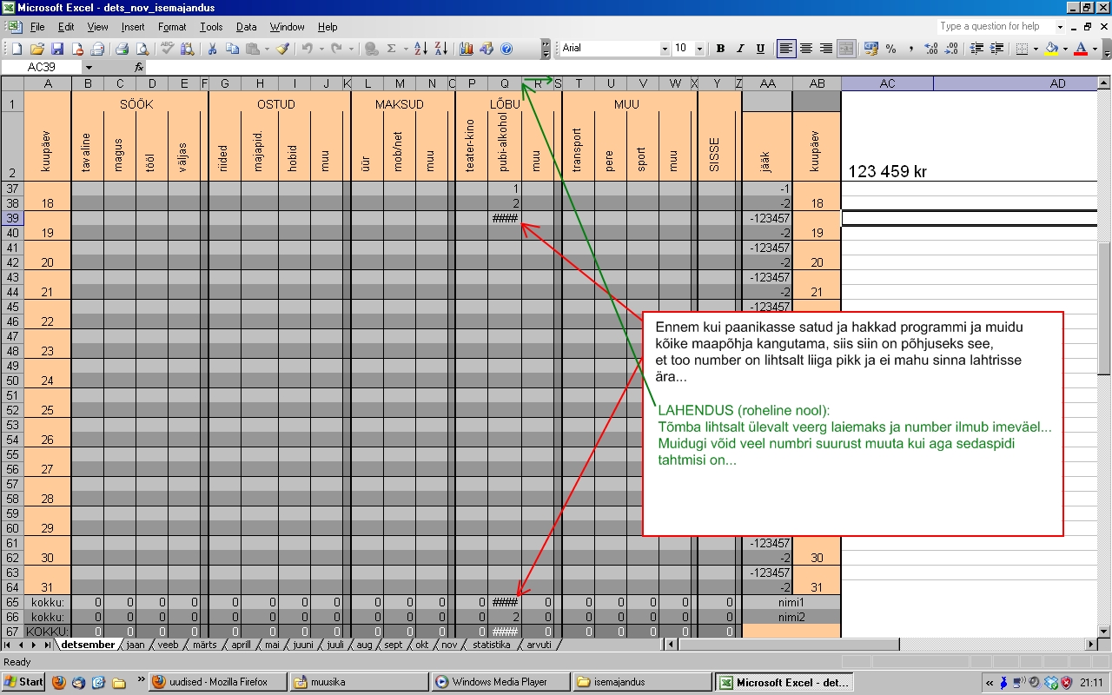1112x695 pixels.
Task: Expand the Paste options arrow
Action: pos(267,49)
